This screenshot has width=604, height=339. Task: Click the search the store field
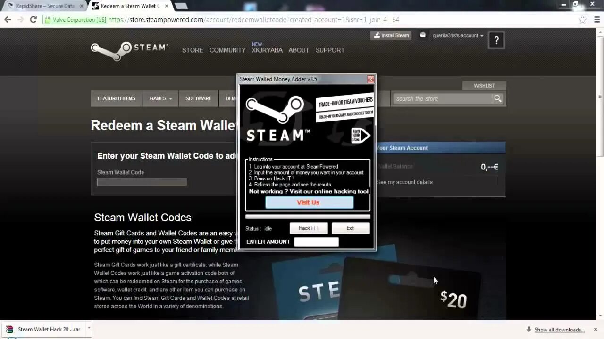pos(443,98)
